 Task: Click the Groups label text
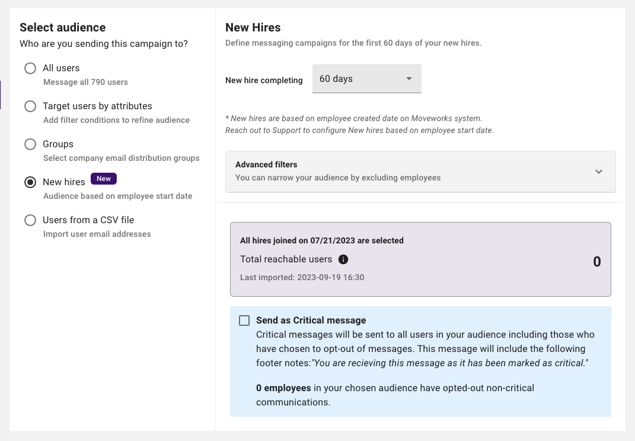[58, 144]
